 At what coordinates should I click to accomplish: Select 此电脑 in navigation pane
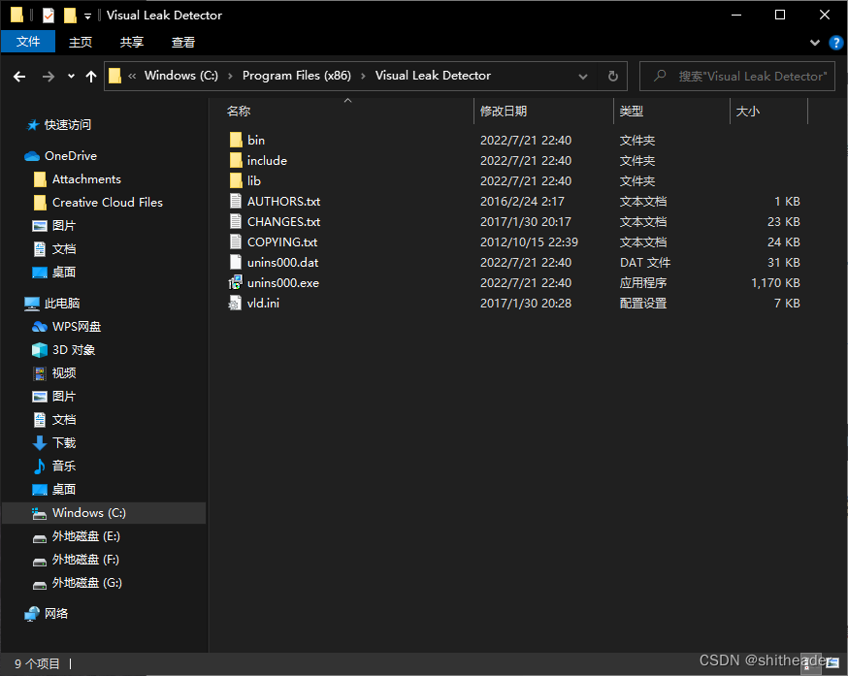(62, 304)
